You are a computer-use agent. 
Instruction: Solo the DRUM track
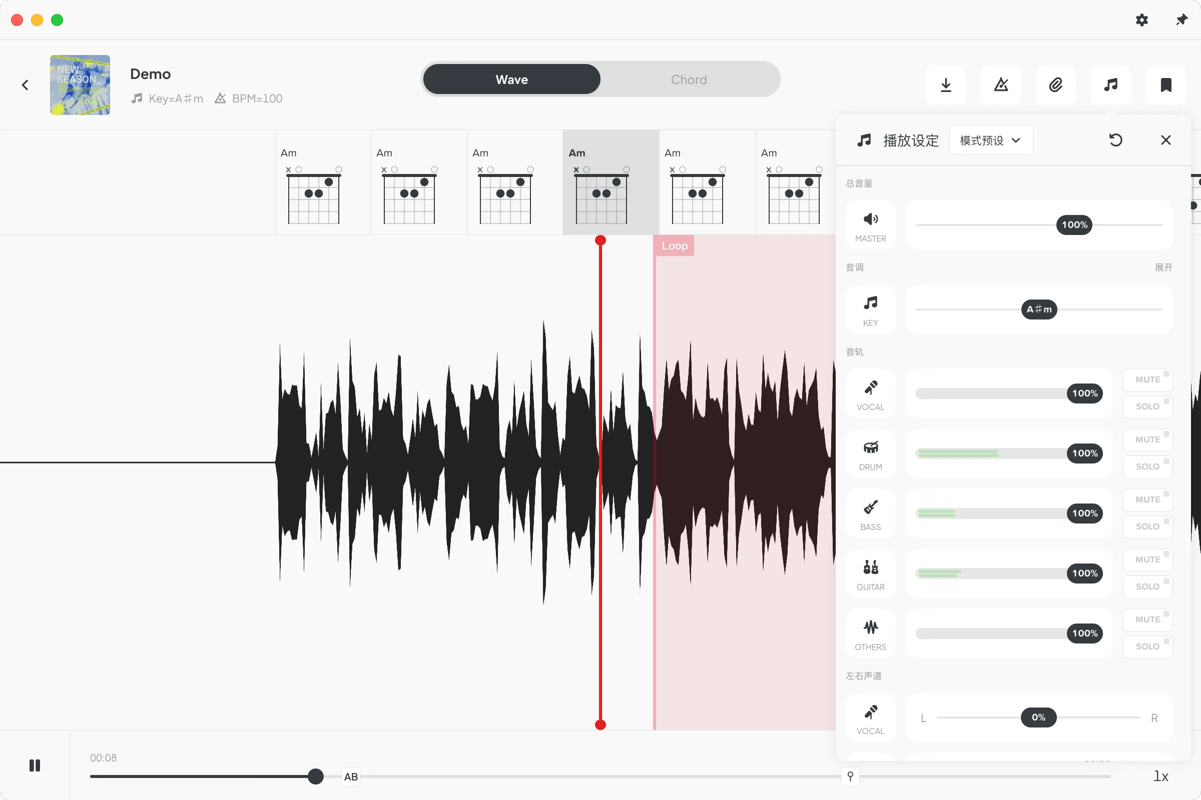point(1147,466)
